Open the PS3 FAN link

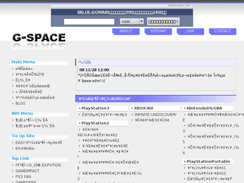click(23, 177)
